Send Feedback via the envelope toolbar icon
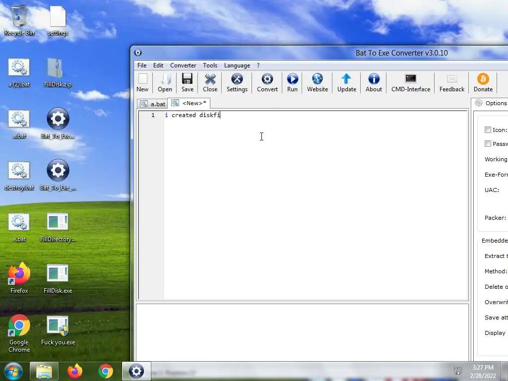Image resolution: width=508 pixels, height=381 pixels. coord(451,83)
